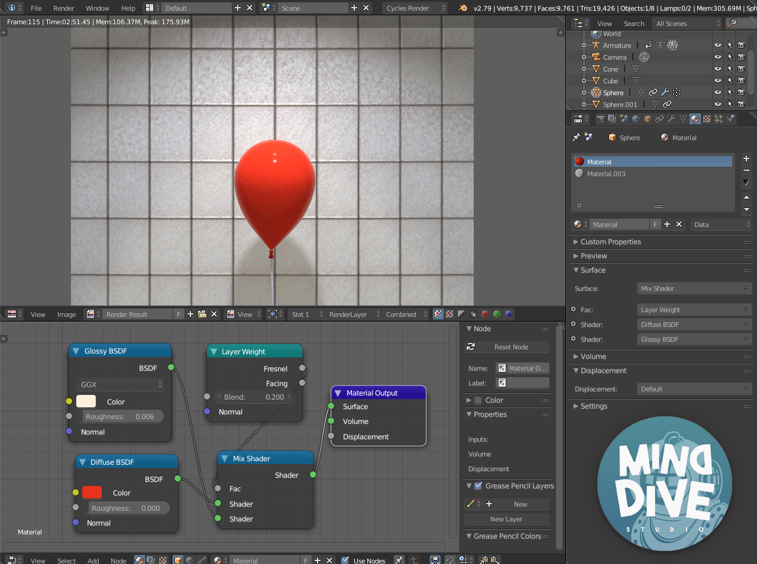Toggle visibility eye of the Camera object
This screenshot has width=757, height=564.
[717, 57]
